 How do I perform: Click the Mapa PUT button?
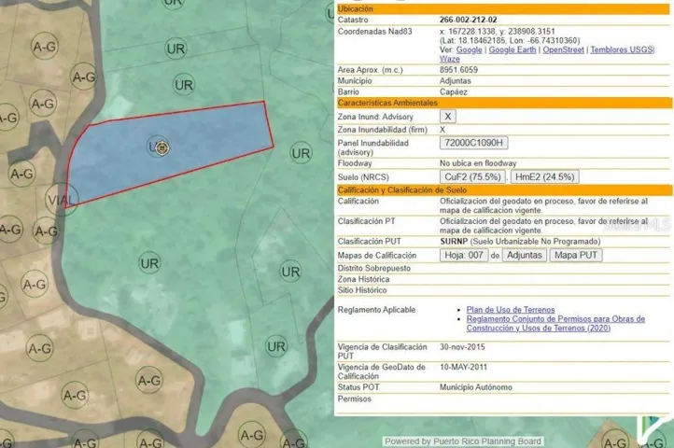click(x=576, y=256)
